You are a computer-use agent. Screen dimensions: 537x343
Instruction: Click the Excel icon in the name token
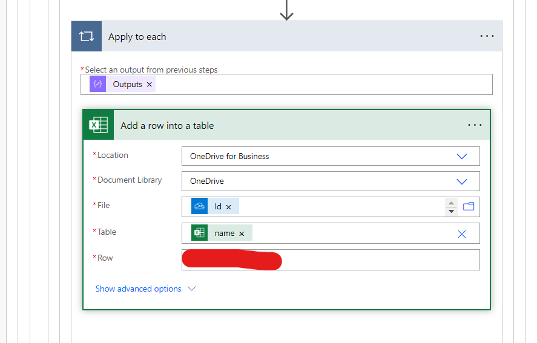199,233
